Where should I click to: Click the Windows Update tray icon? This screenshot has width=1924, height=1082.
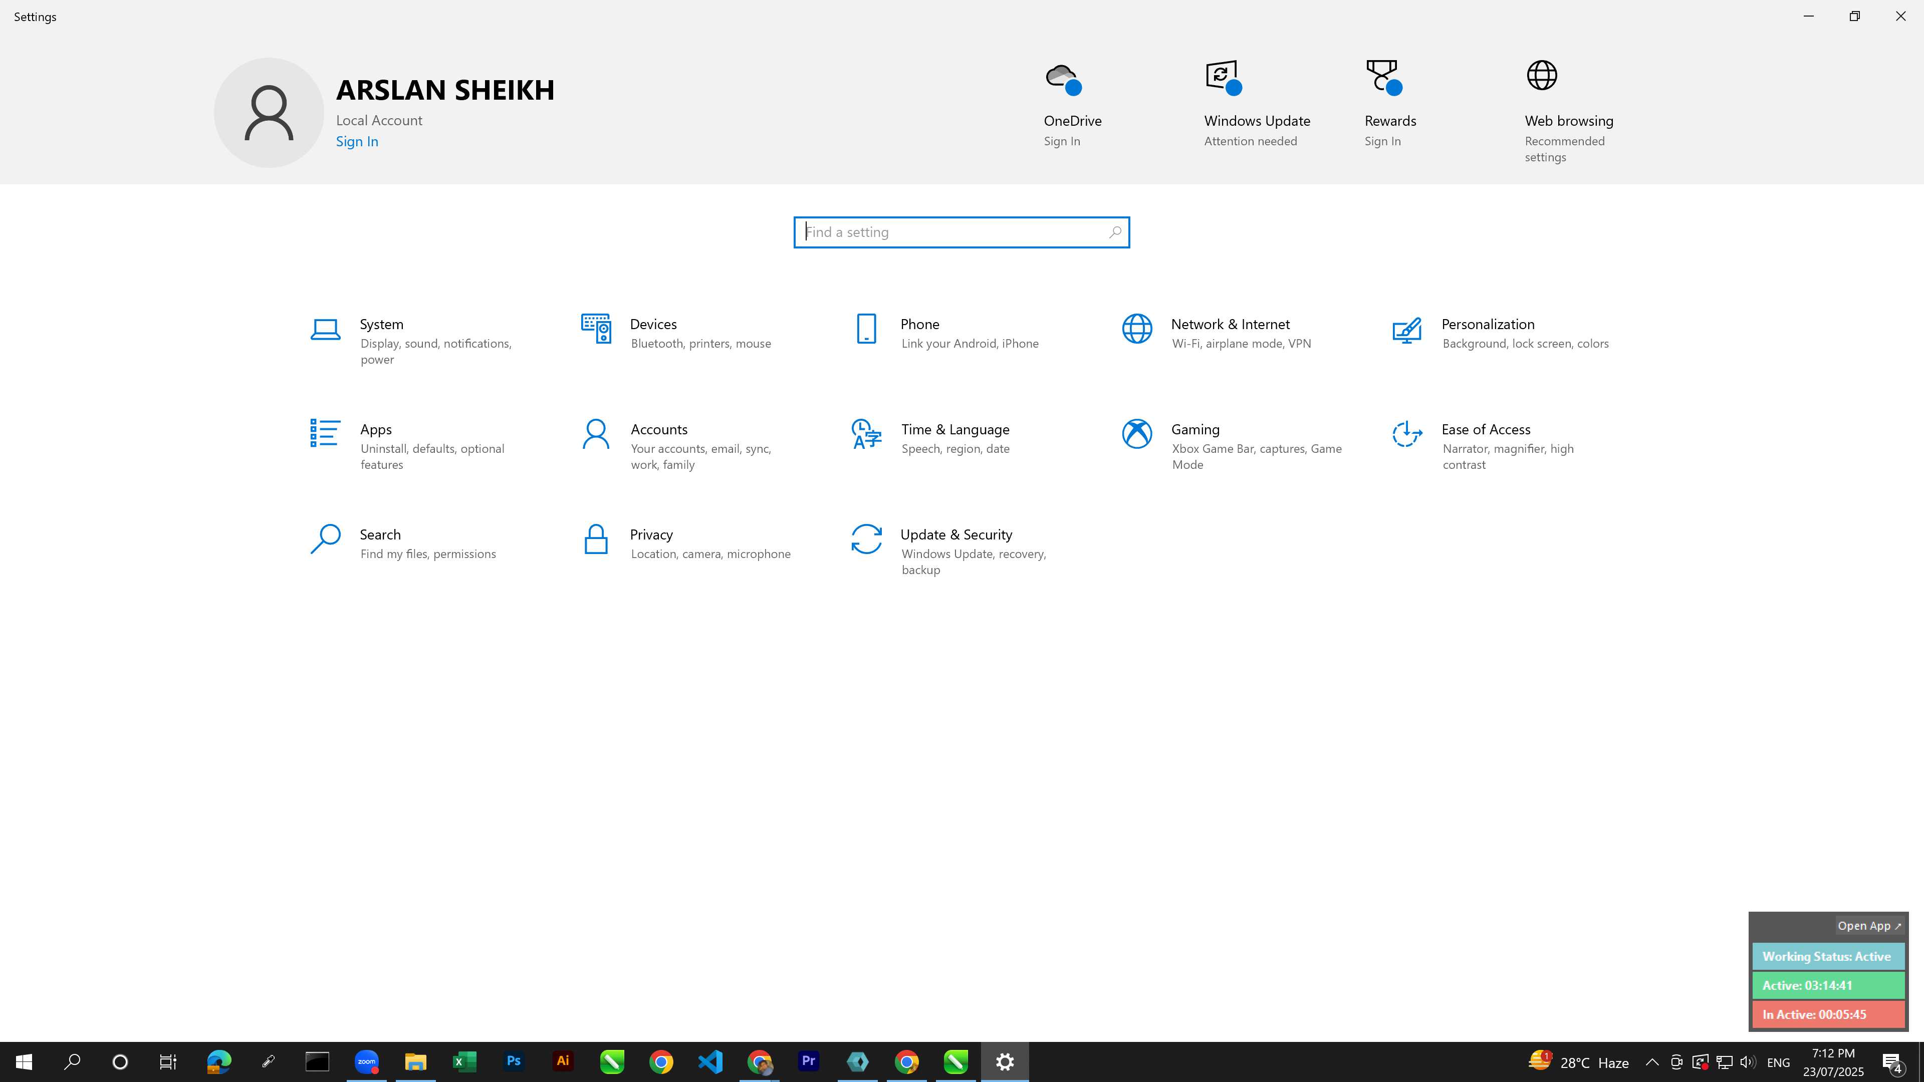click(1701, 1062)
